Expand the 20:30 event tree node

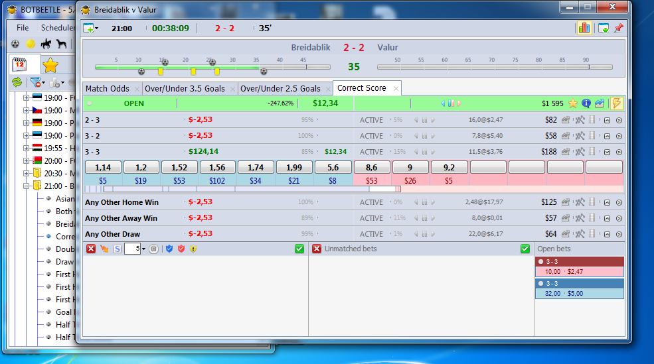tap(26, 173)
